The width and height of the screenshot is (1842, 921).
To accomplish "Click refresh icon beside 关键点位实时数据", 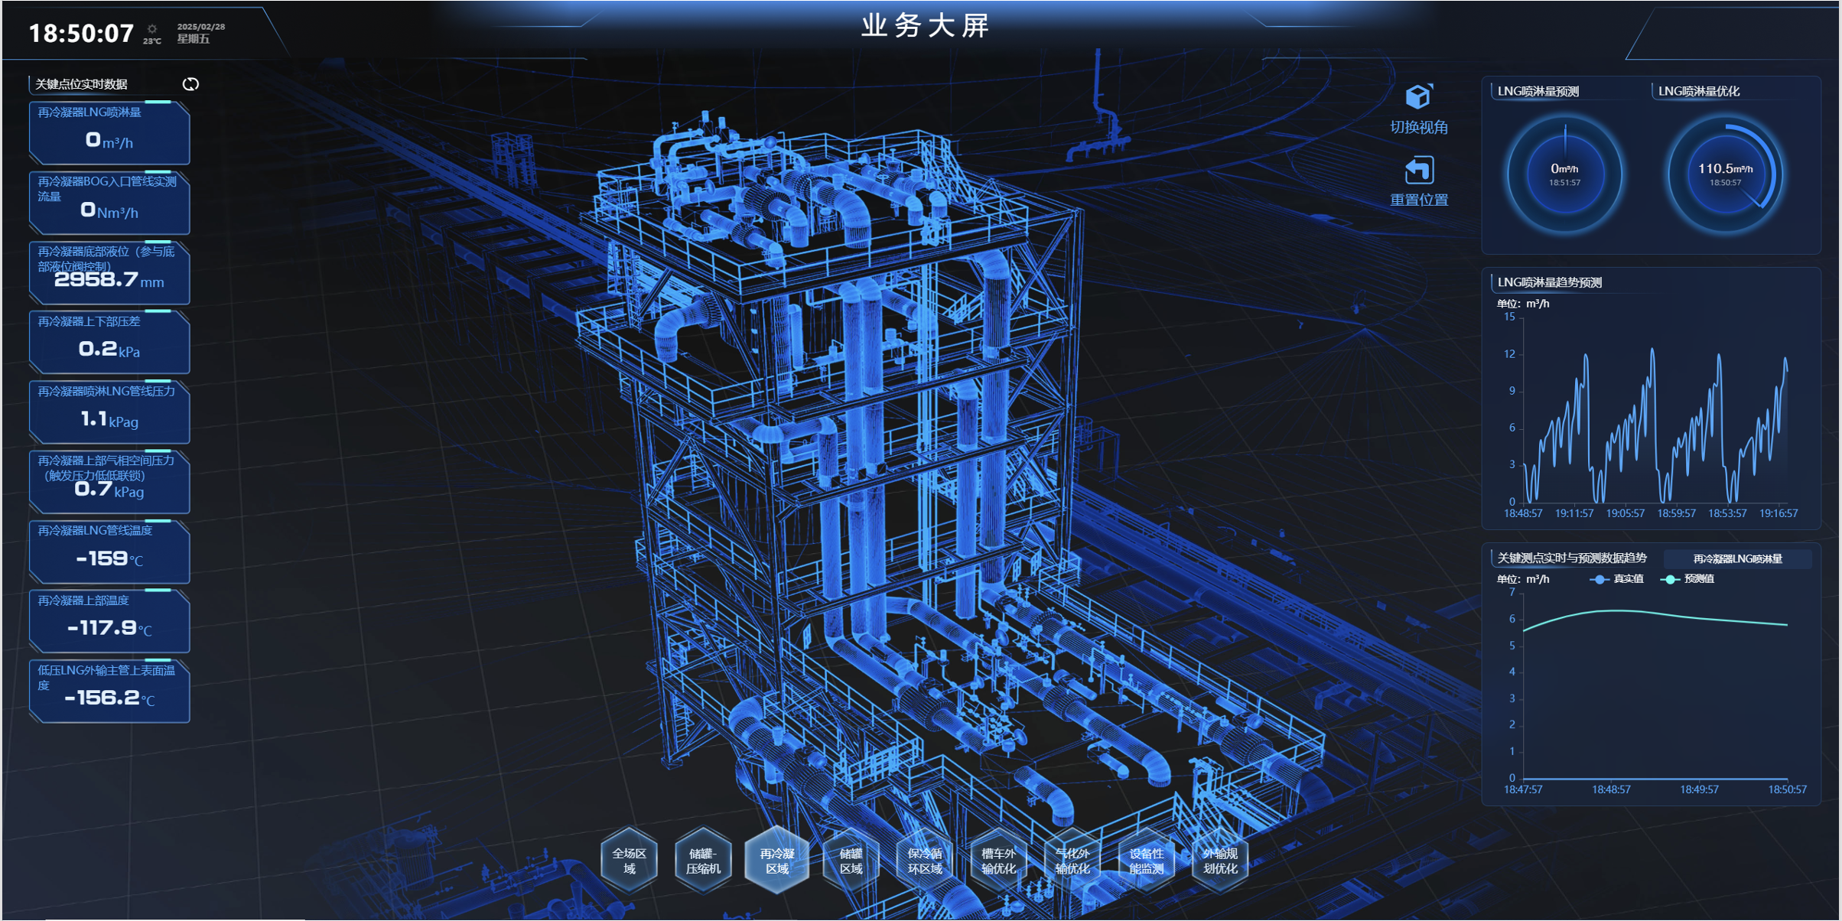I will tap(190, 84).
